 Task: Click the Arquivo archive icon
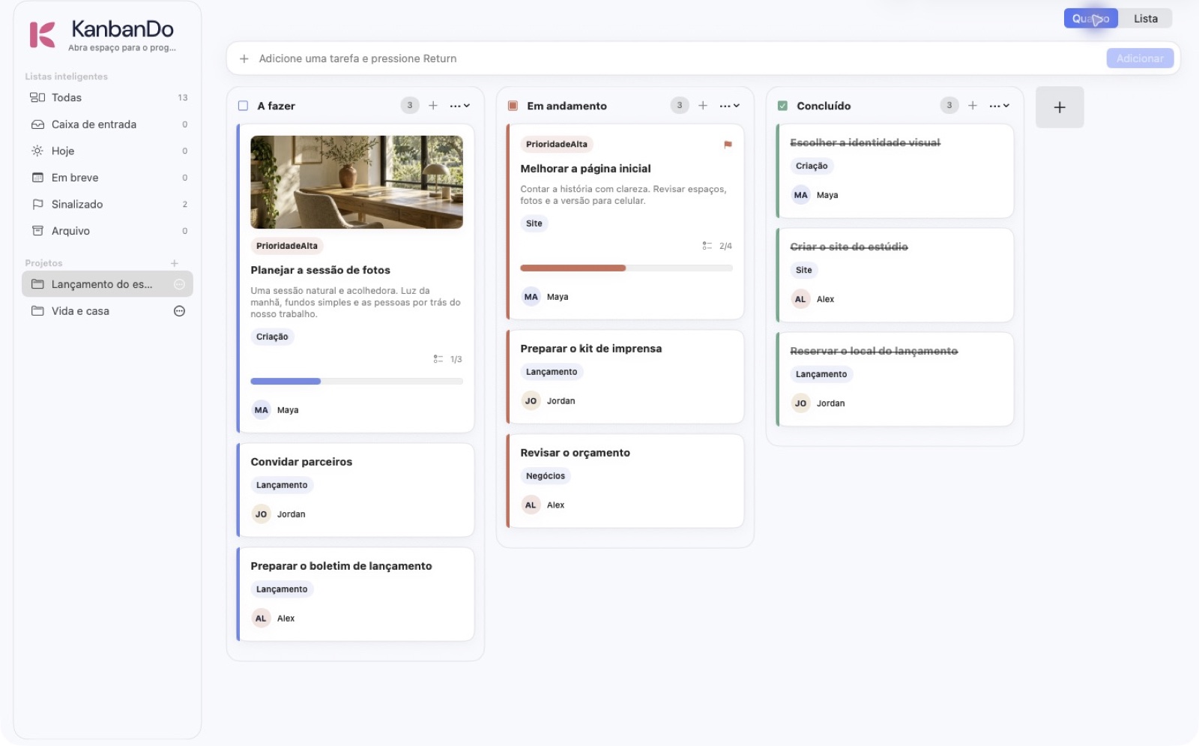pyautogui.click(x=37, y=231)
